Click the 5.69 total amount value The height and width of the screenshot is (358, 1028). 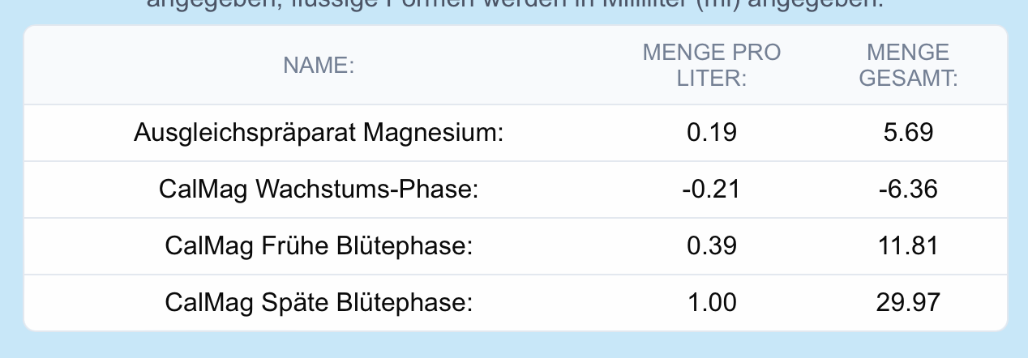[x=908, y=132]
